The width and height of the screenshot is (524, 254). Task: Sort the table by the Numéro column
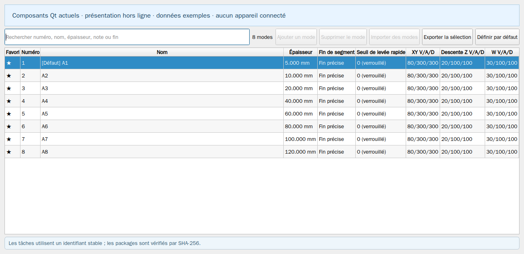click(30, 52)
